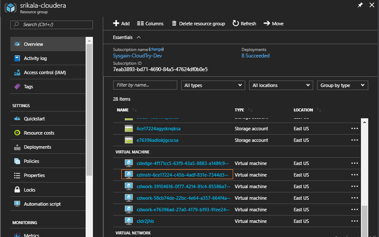Close the resource group blade

(372, 5)
